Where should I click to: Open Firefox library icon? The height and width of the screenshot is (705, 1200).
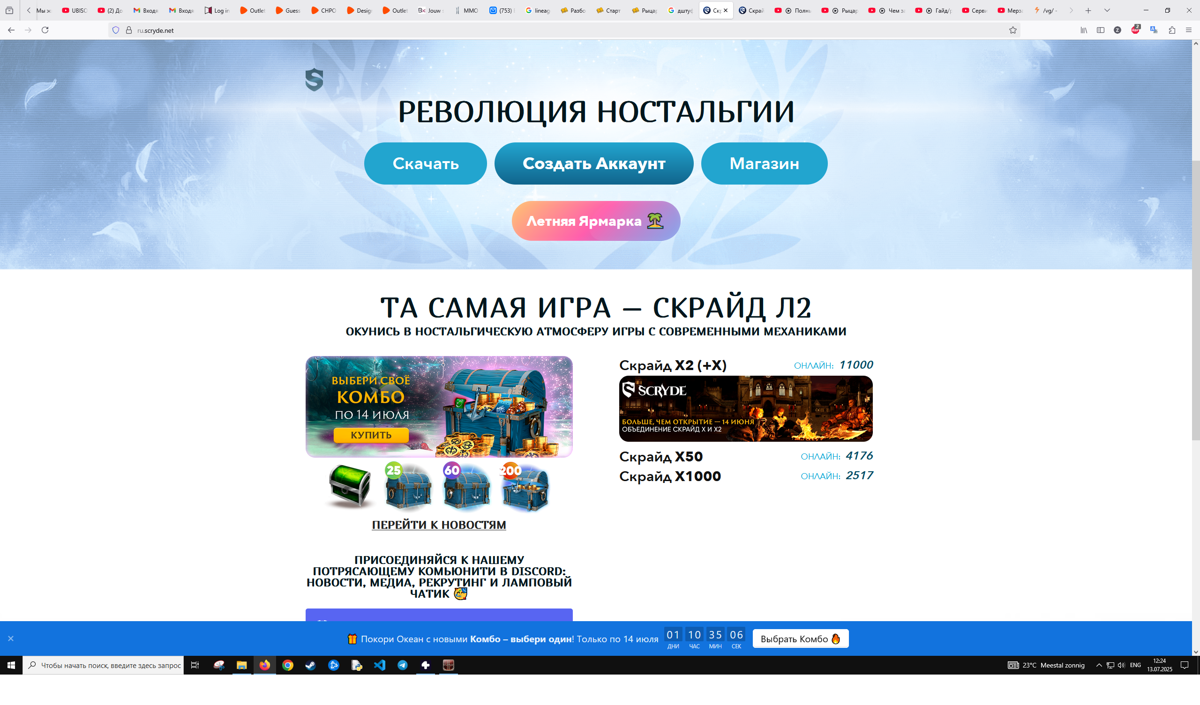[1083, 30]
